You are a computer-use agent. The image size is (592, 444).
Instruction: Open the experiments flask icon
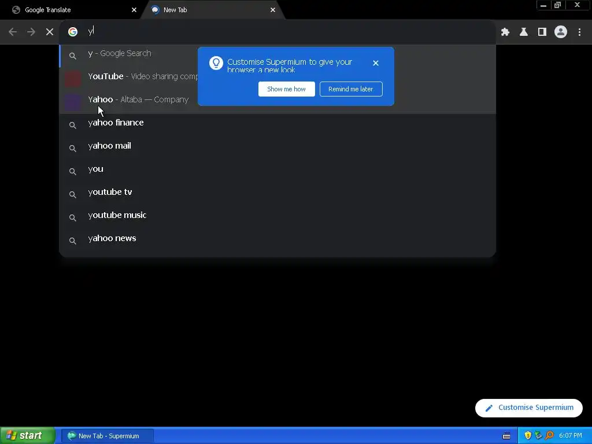[524, 32]
